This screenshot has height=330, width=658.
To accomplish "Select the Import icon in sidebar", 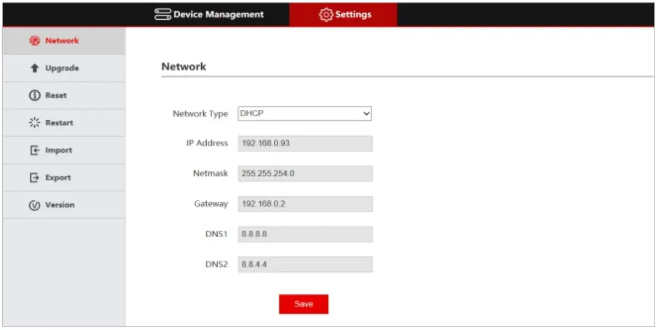I will (x=36, y=150).
